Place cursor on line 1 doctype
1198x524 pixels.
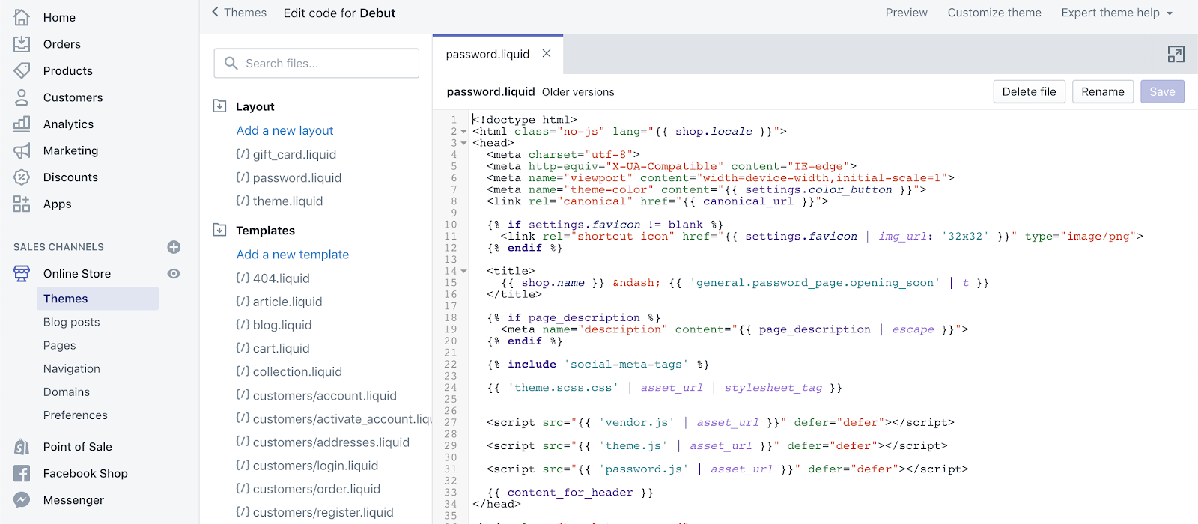tap(524, 120)
